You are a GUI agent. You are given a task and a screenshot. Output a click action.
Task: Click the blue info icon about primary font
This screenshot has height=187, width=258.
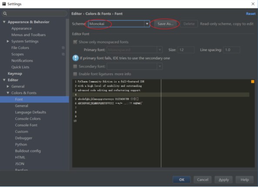76,58
